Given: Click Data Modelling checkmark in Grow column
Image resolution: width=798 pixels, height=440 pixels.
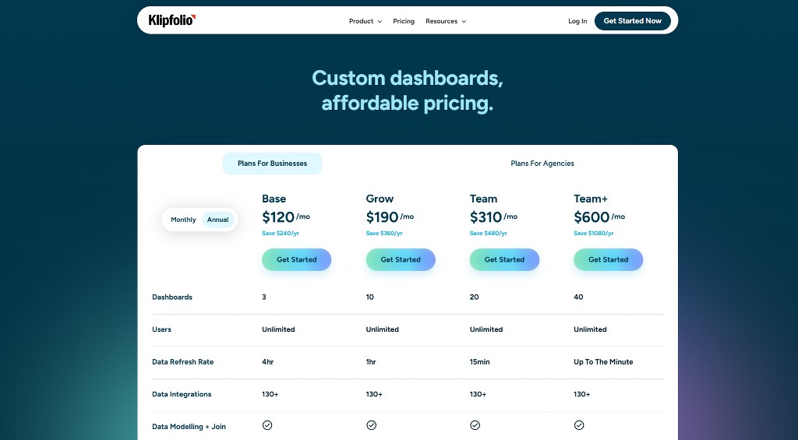Looking at the screenshot, I should point(372,425).
